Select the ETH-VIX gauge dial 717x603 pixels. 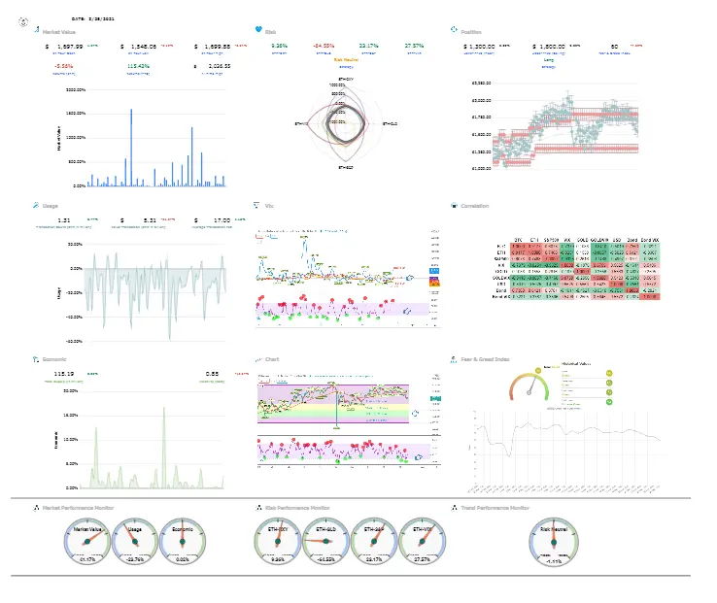coord(422,542)
